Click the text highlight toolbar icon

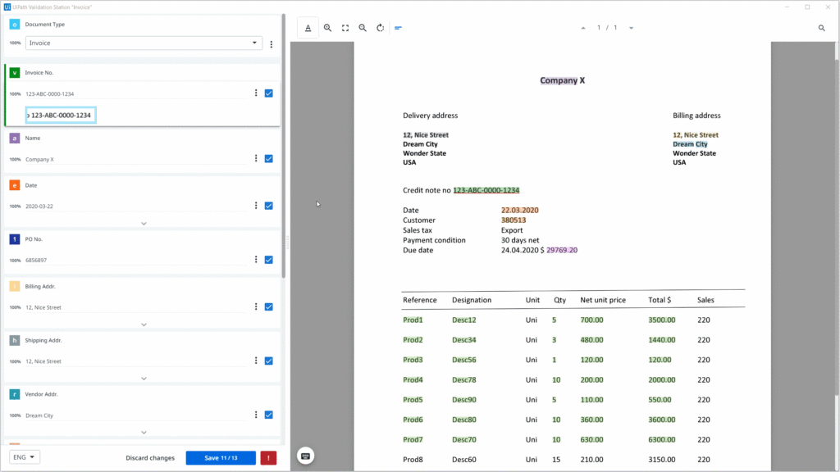(x=308, y=28)
